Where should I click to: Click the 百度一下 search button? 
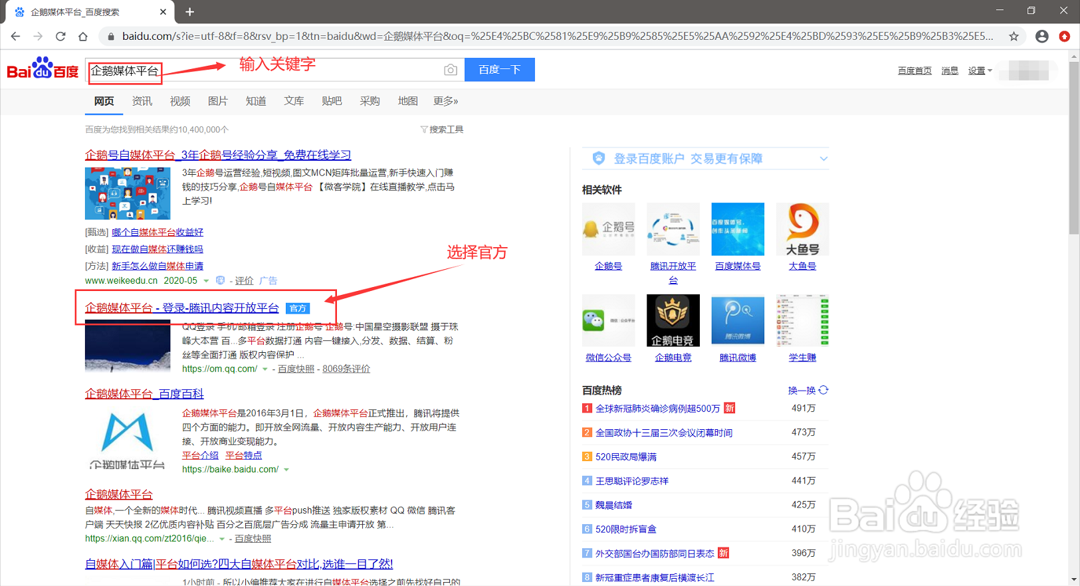(500, 70)
